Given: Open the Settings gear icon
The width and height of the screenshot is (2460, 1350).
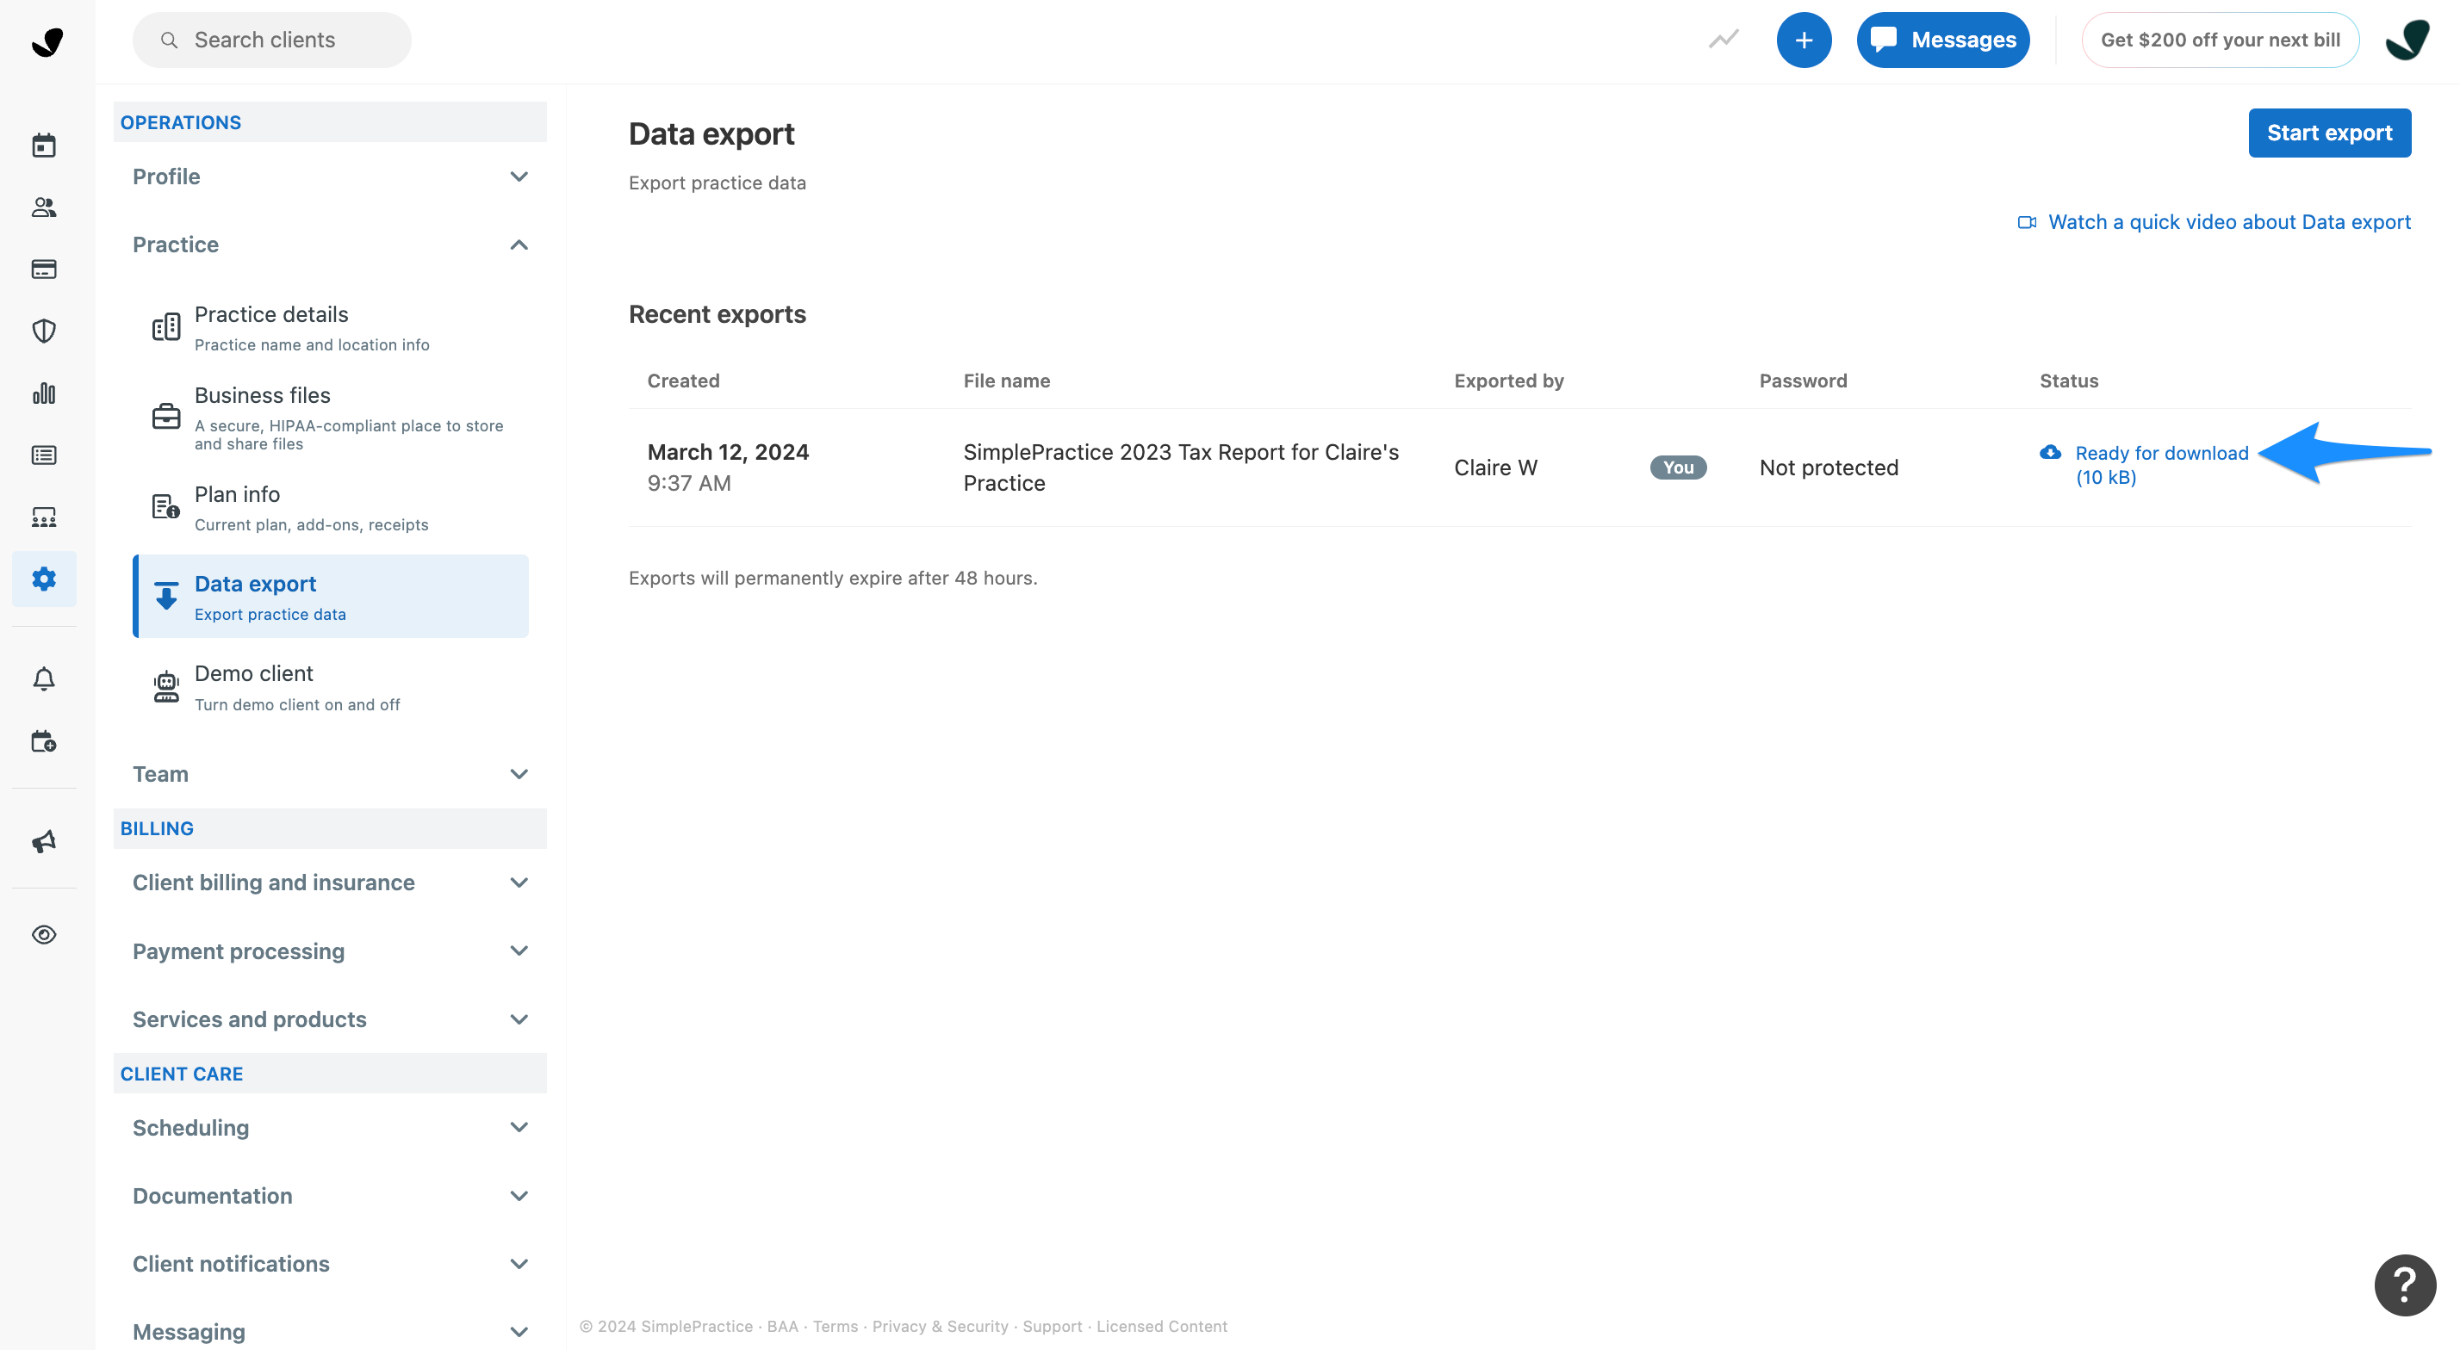Looking at the screenshot, I should (44, 579).
